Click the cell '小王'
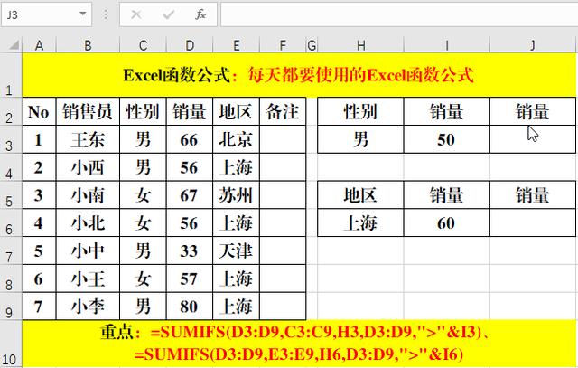Image resolution: width=578 pixels, height=368 pixels. pyautogui.click(x=88, y=278)
